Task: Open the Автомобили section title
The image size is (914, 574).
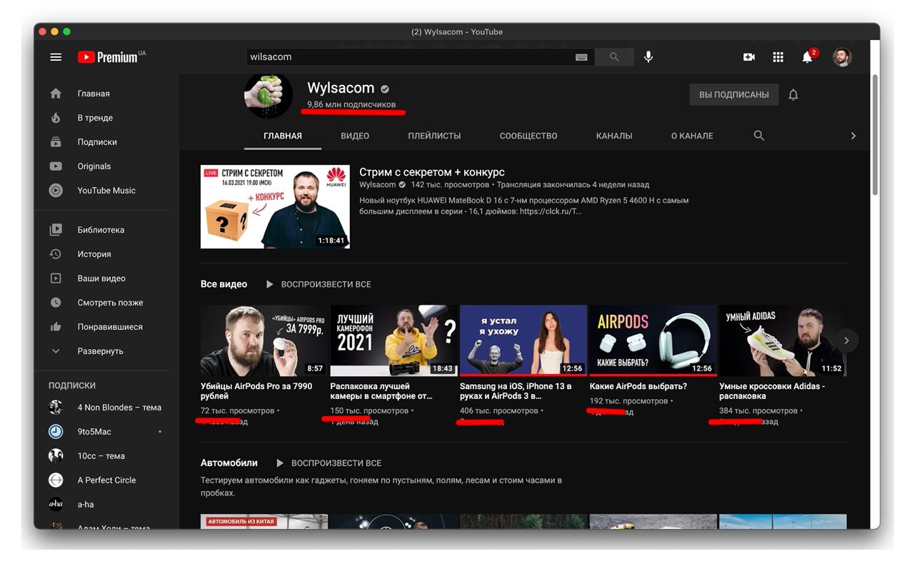Action: click(x=228, y=463)
